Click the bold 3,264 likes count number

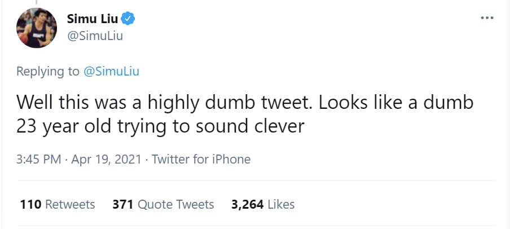tap(248, 204)
